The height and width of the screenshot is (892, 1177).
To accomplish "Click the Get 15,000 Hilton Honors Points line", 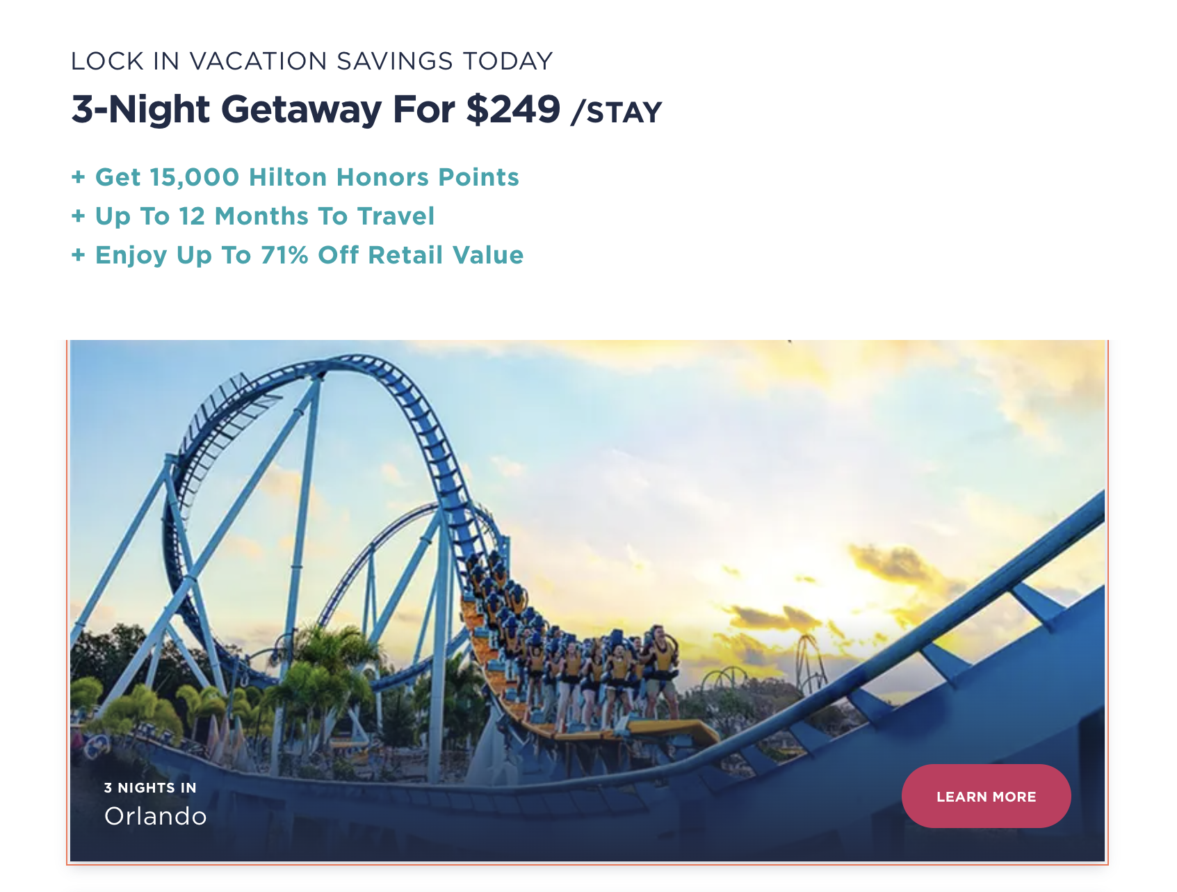I will point(307,177).
